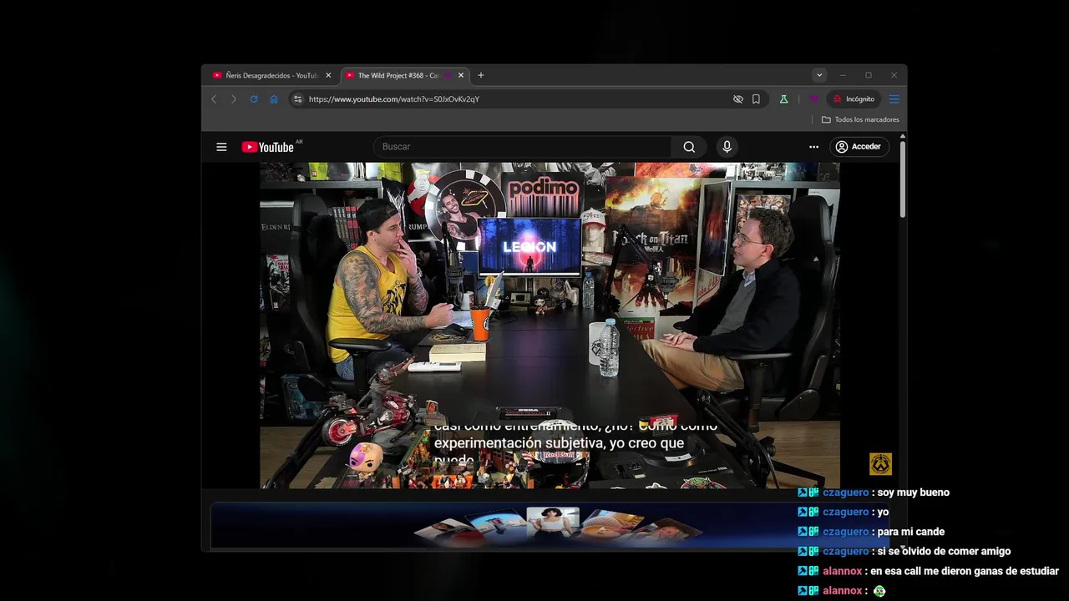Start voice search with microphone icon
Viewport: 1069px width, 601px height.
tap(727, 147)
